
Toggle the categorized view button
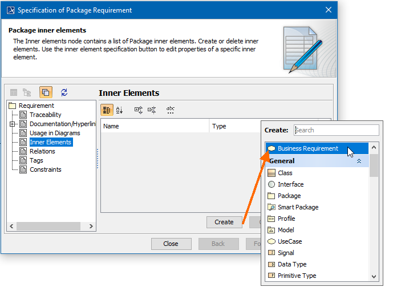click(x=107, y=110)
